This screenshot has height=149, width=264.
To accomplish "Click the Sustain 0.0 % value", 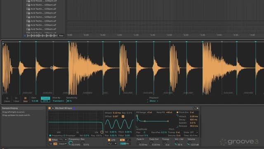I will point(193,123).
